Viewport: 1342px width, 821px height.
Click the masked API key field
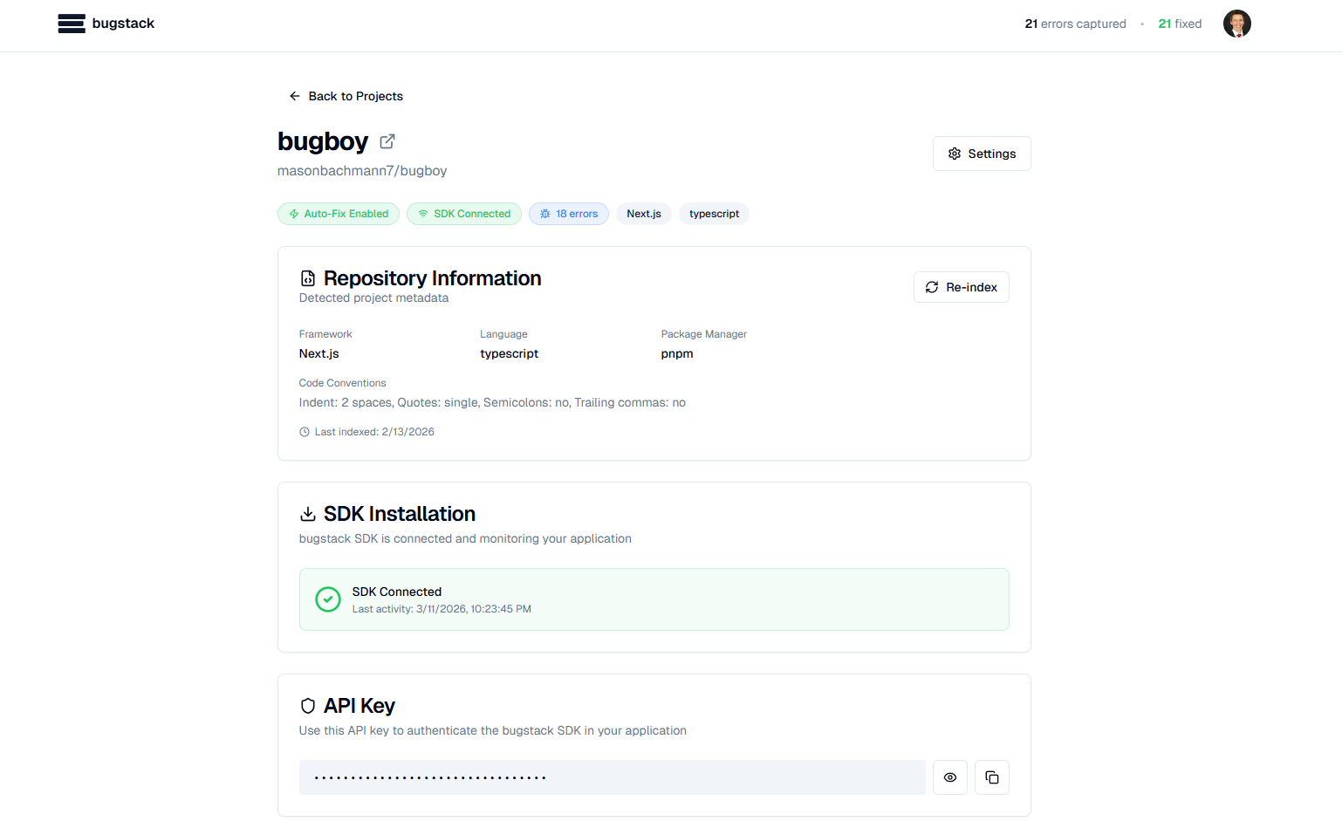611,777
